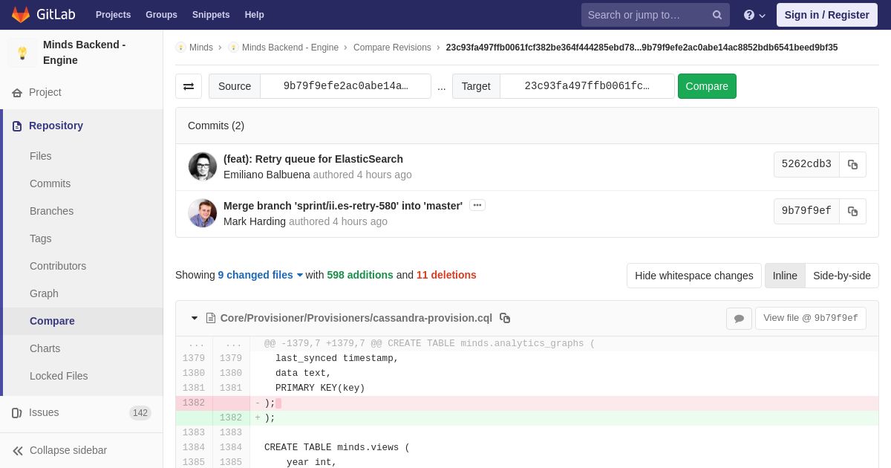Click the GitLab fox logo
The width and height of the screenshot is (891, 468).
click(21, 15)
